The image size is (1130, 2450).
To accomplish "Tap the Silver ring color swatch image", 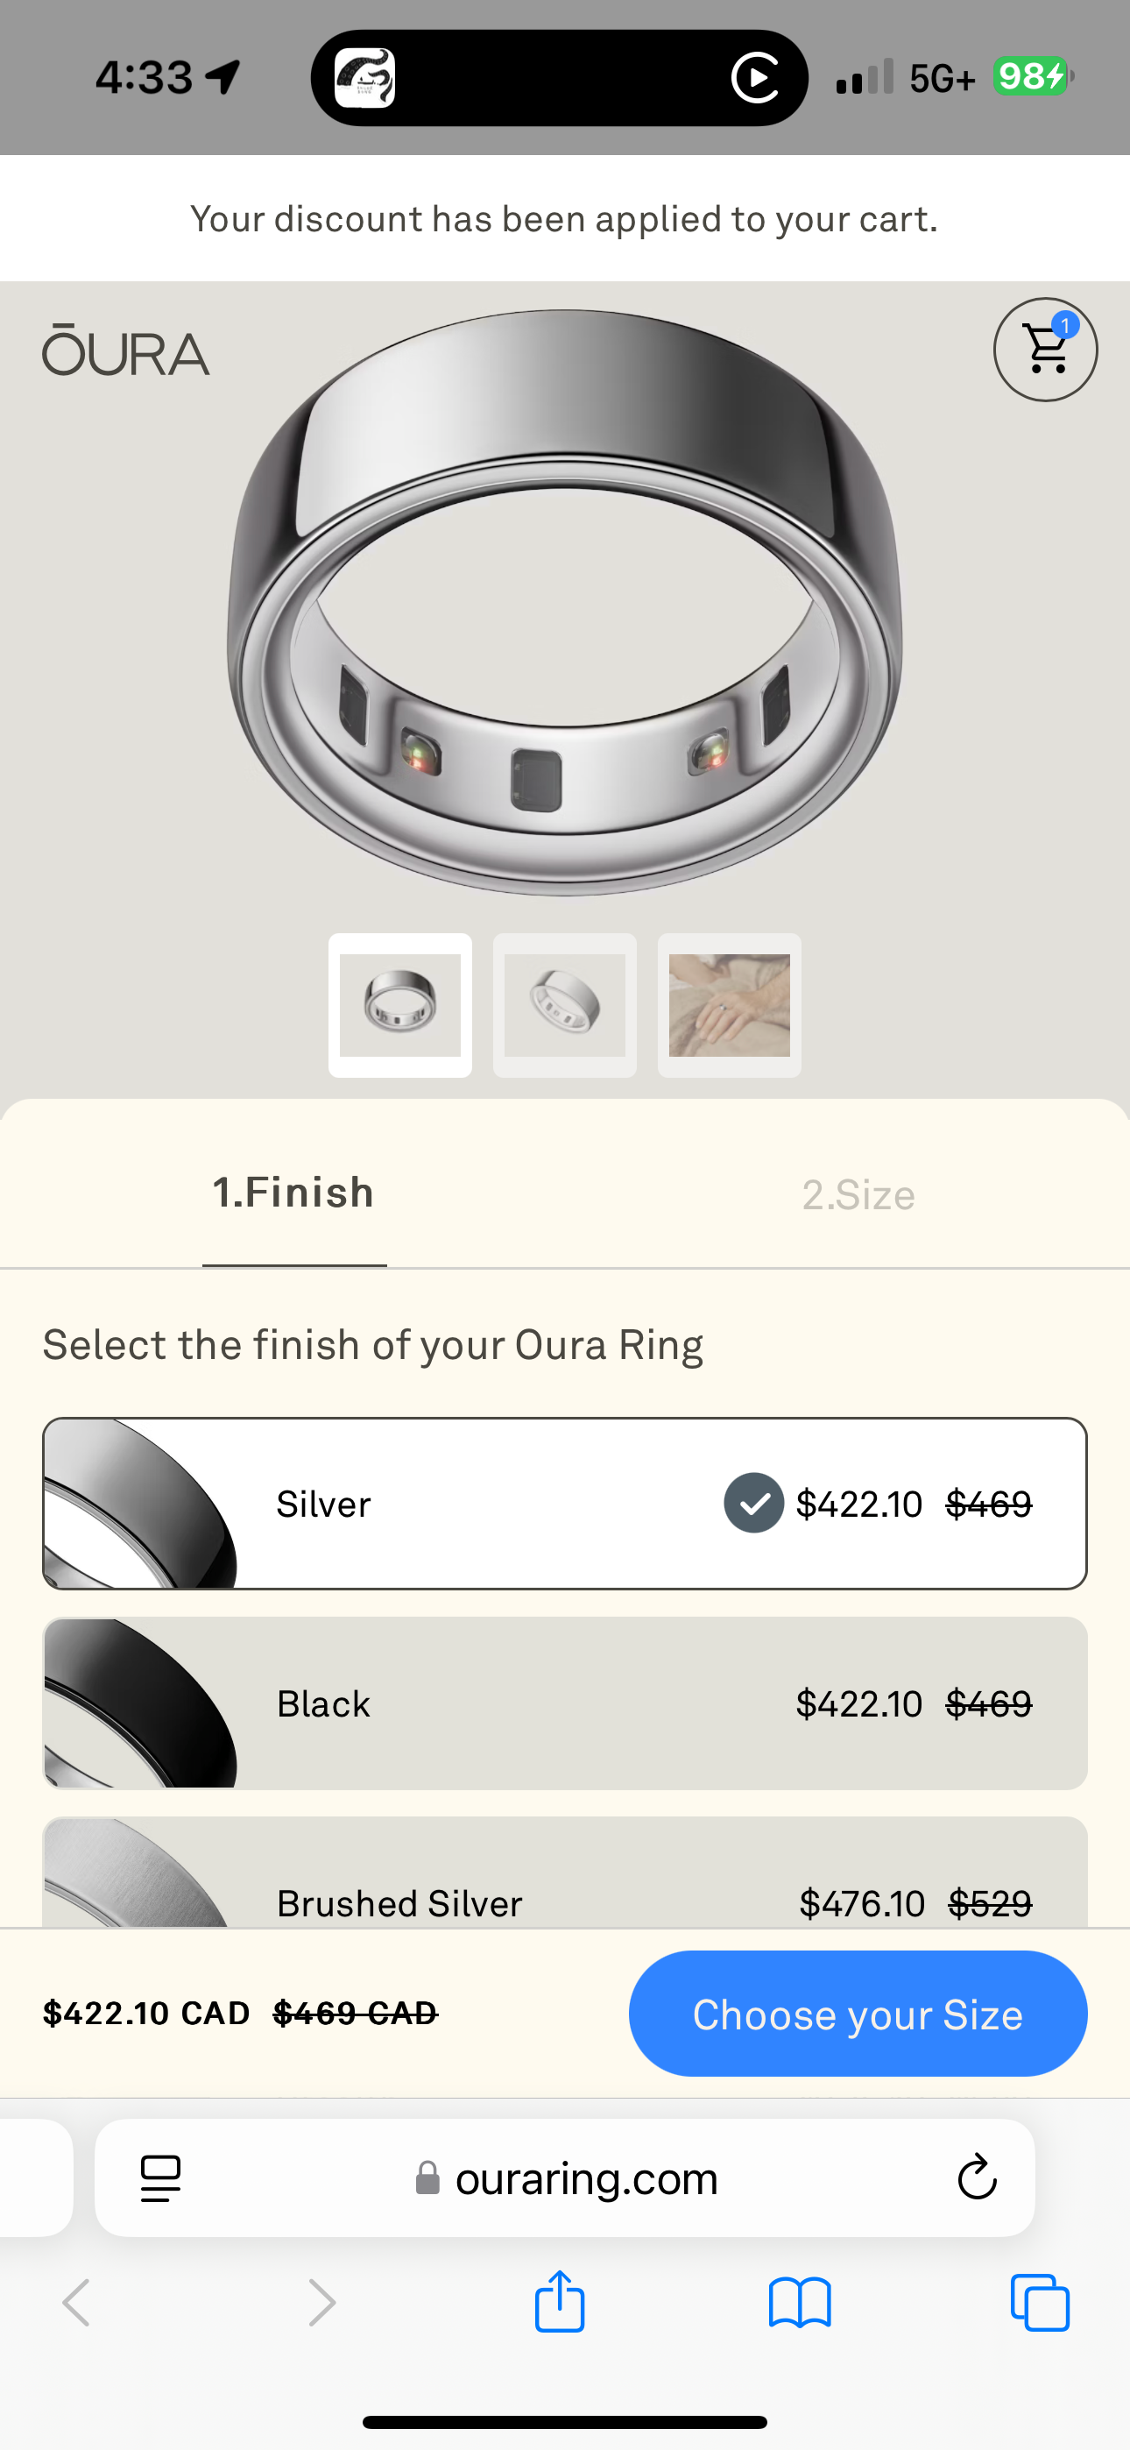I will pos(140,1503).
